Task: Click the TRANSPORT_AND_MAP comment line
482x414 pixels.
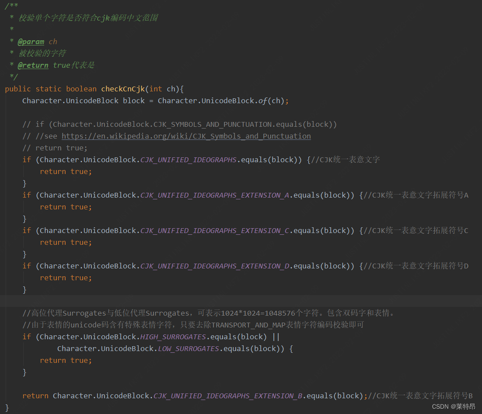Action: pos(193,325)
